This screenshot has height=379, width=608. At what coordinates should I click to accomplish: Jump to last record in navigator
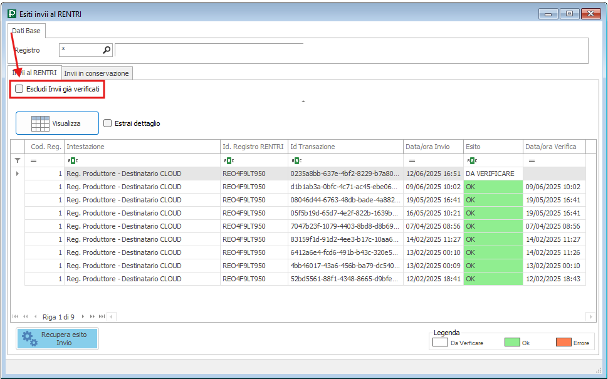102,317
